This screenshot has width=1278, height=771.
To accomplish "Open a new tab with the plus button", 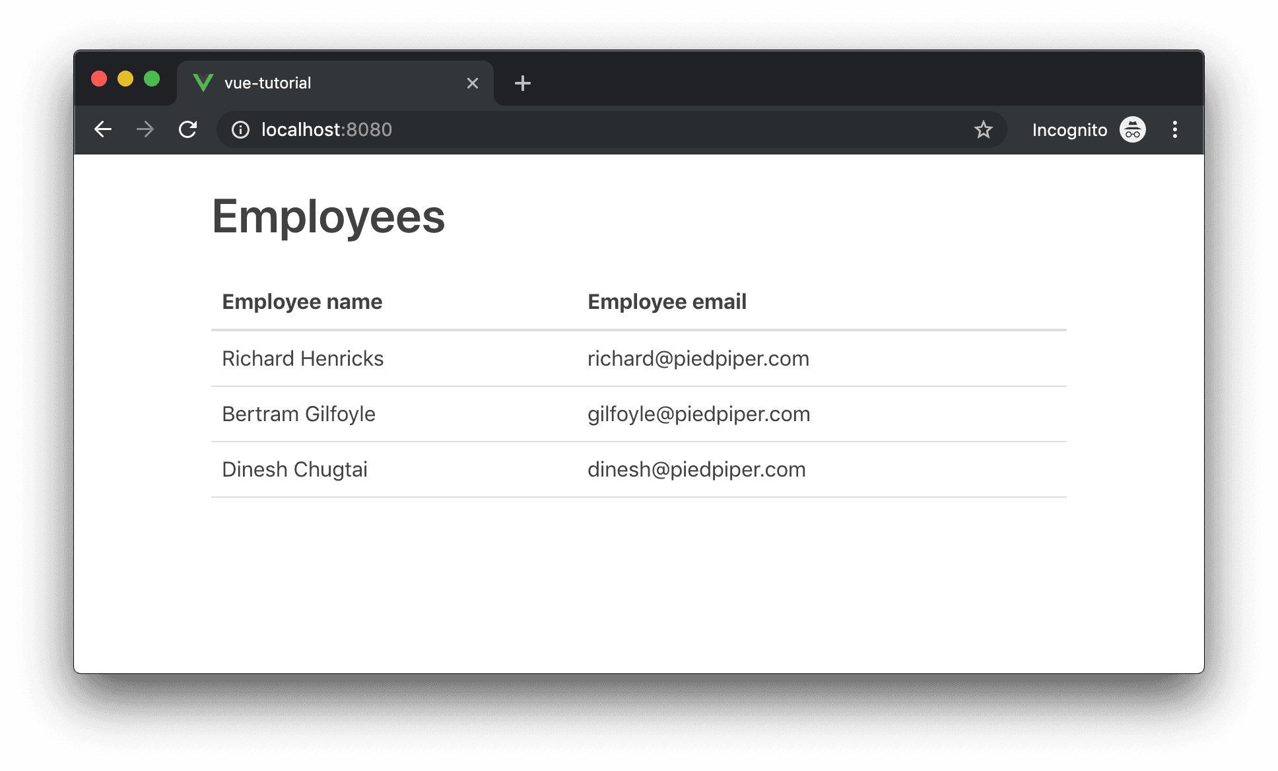I will [523, 83].
